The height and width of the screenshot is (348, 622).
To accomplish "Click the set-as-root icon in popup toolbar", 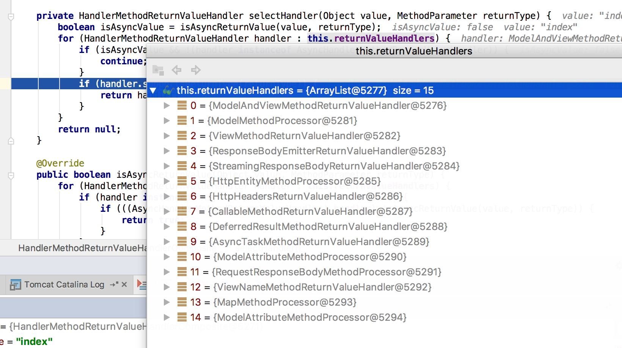I will [158, 70].
